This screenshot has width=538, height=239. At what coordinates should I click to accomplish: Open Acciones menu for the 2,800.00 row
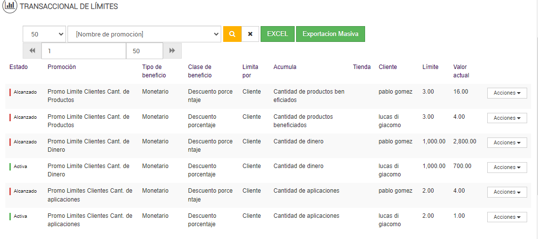pos(507,142)
